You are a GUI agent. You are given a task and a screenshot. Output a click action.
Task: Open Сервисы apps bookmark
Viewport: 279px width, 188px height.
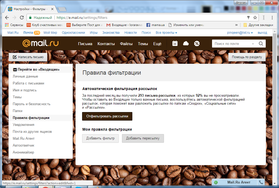[x=14, y=25]
